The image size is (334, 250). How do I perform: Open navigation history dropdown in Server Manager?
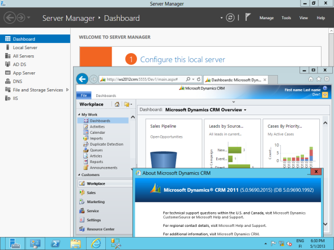(28, 17)
